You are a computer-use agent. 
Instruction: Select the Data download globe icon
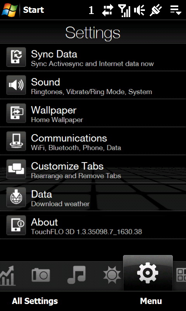coord(16,197)
